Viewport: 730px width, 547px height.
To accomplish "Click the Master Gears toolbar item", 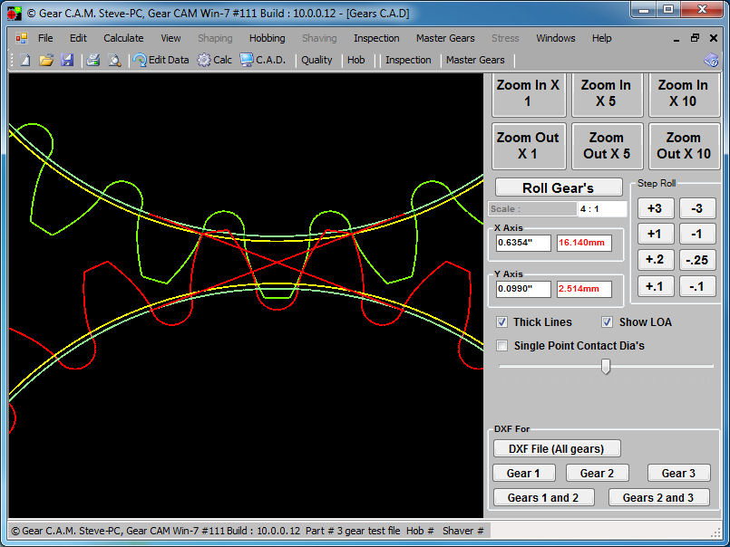I will point(475,60).
